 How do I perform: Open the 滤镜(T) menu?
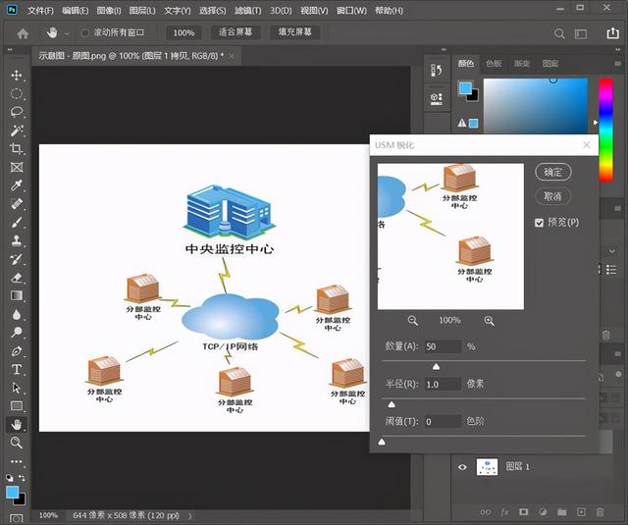248,11
